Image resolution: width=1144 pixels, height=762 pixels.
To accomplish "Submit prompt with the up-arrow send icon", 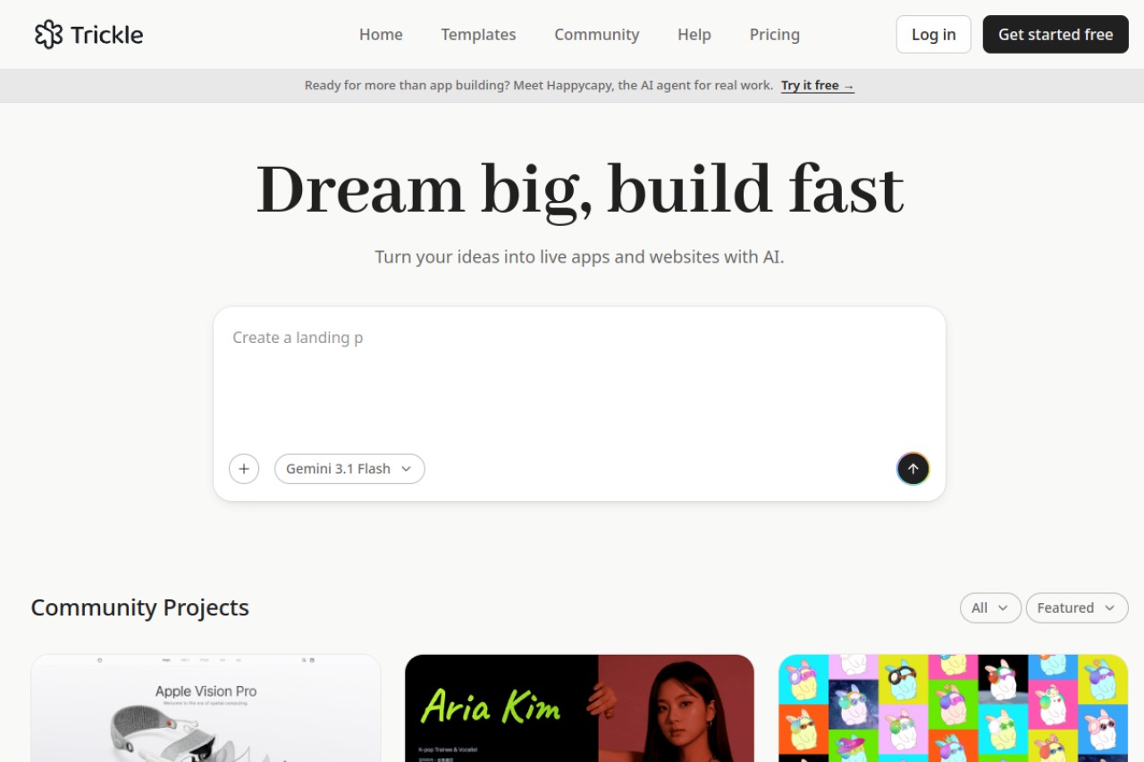I will (x=913, y=469).
